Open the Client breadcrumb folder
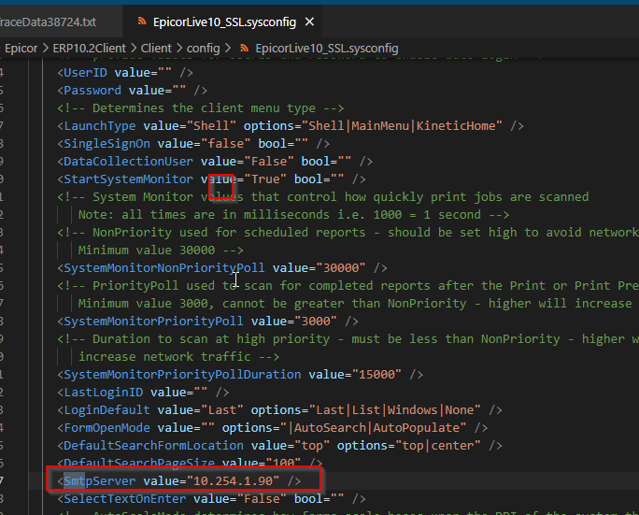The height and width of the screenshot is (515, 639). (x=156, y=48)
